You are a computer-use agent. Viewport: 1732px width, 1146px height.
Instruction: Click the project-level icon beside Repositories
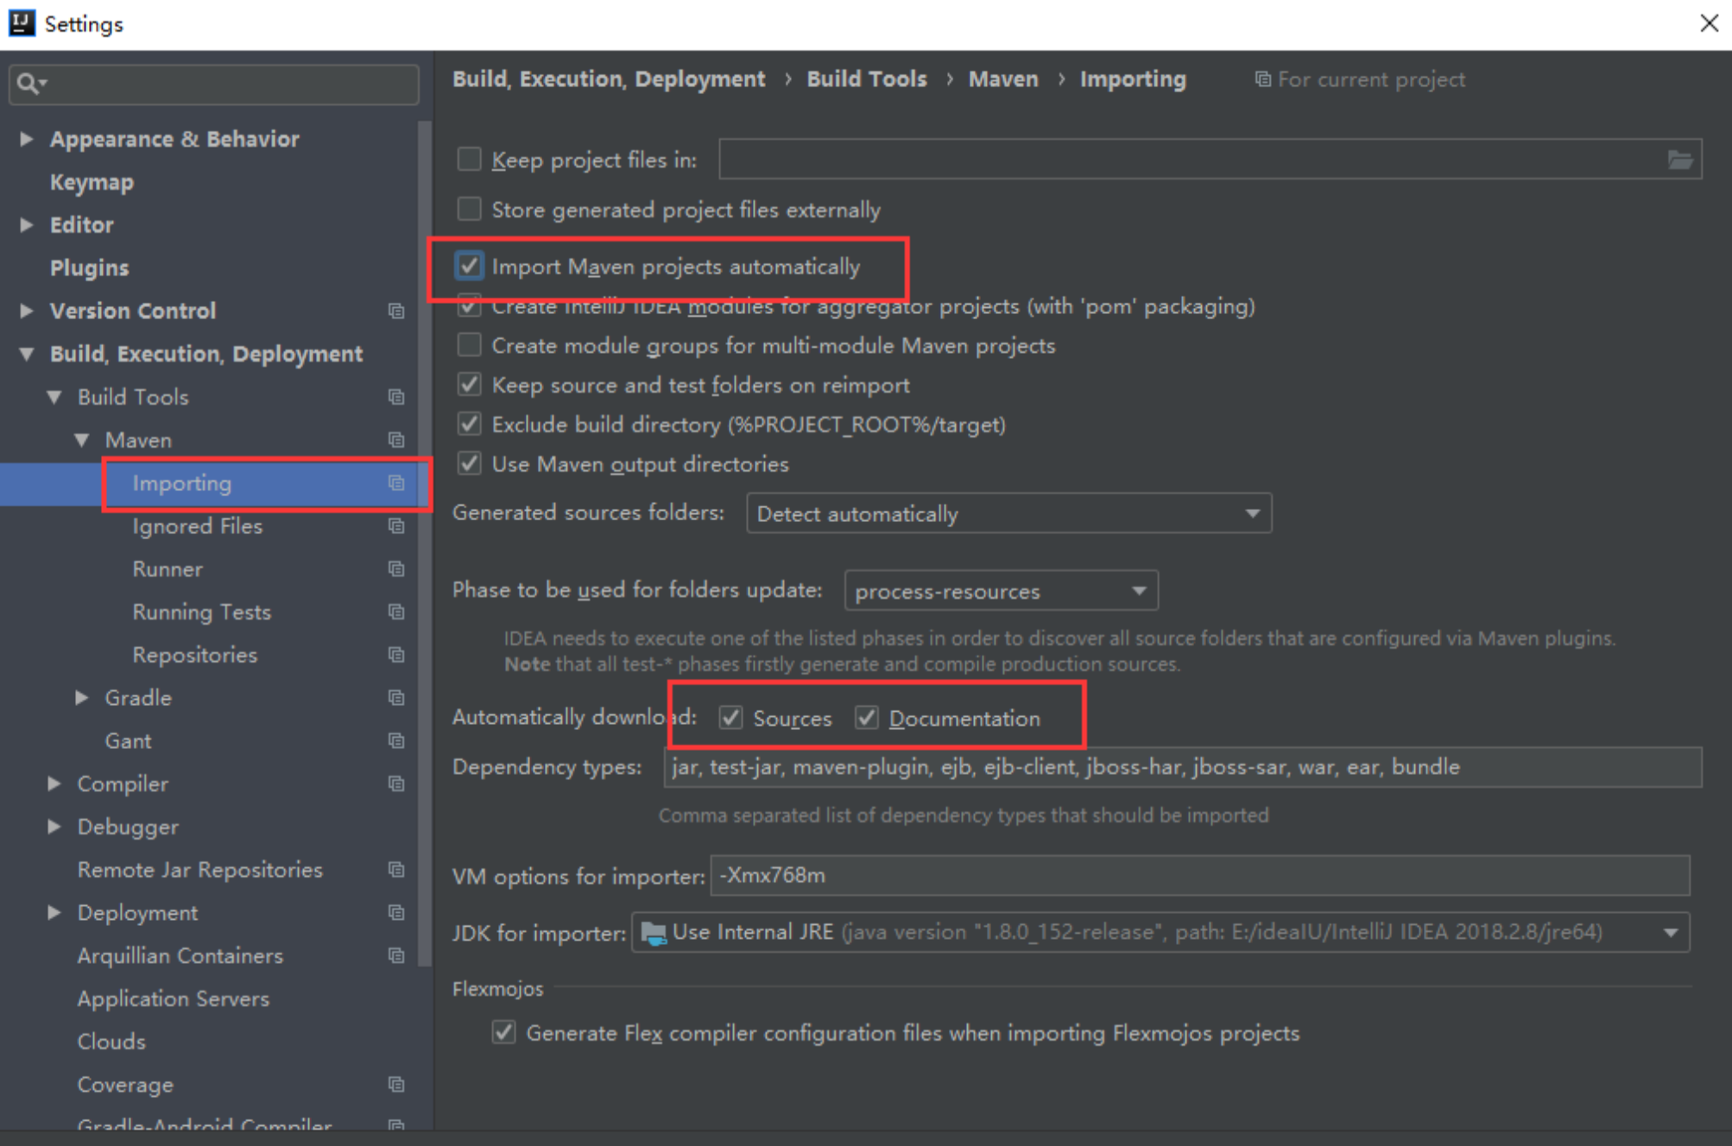pos(396,655)
